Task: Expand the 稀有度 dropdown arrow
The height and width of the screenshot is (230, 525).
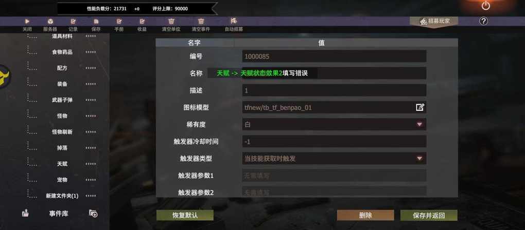Action: point(419,124)
